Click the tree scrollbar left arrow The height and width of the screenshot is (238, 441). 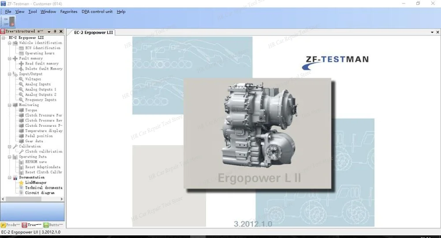[3, 199]
